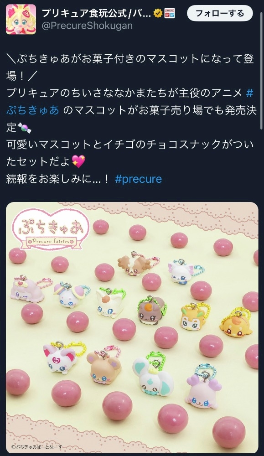Open the @PrecureShokugan handle

pos(87,26)
